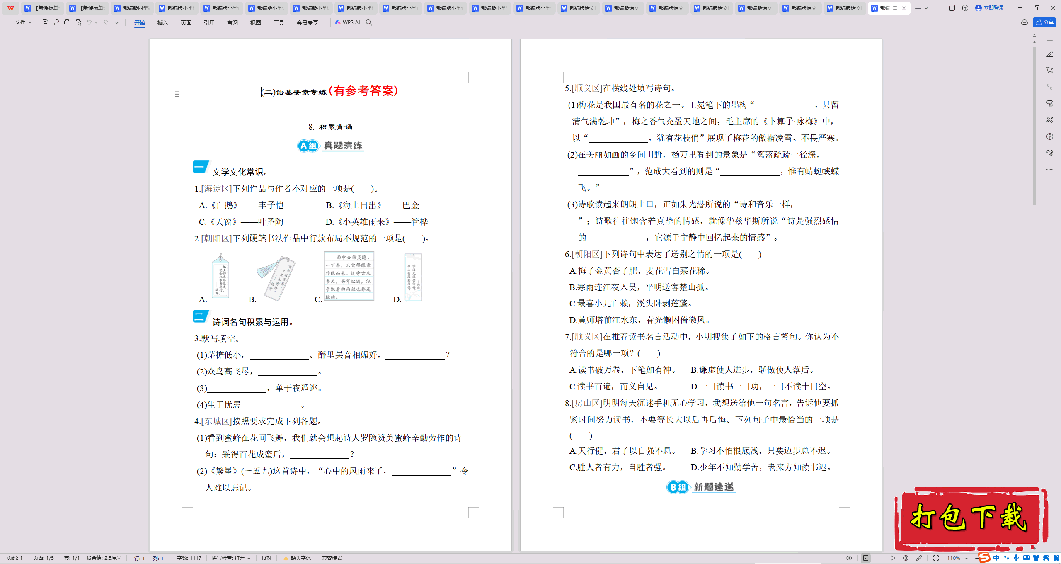Screen dimensions: 1061x564
Task: Expand the undo history dropdown arrow
Action: tap(96, 22)
